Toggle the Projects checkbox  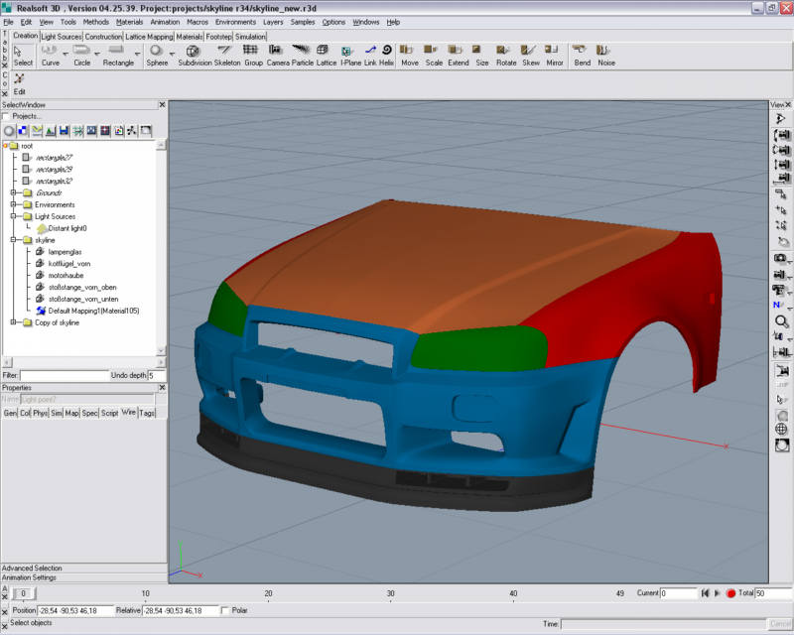6,116
